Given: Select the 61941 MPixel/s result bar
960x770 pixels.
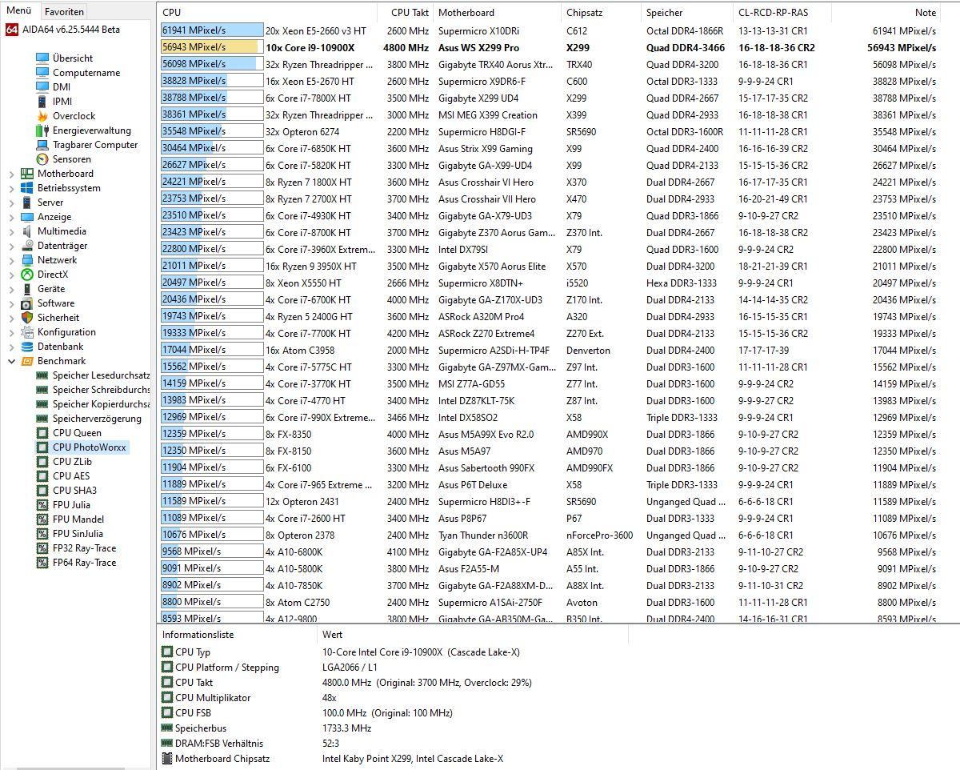Looking at the screenshot, I should (x=211, y=30).
